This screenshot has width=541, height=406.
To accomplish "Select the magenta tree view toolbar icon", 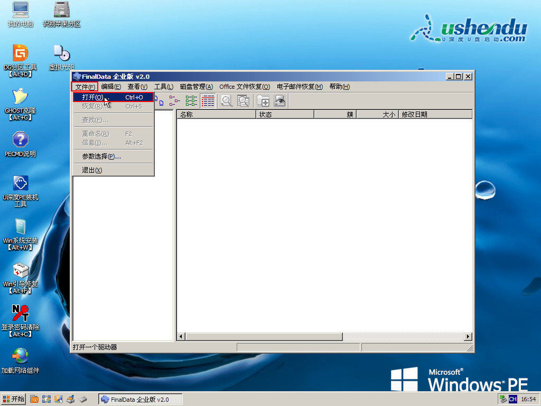I will 174,101.
